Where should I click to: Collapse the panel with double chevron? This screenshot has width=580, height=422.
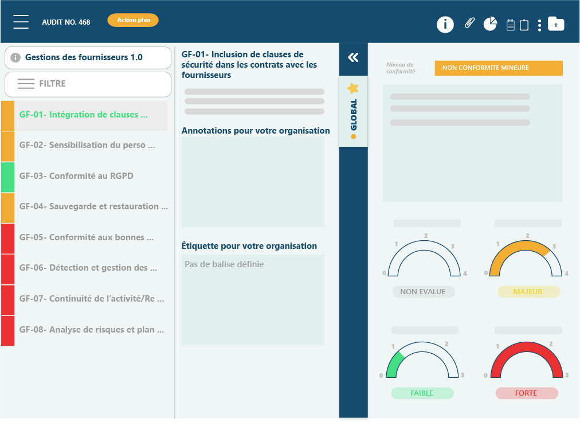point(353,57)
